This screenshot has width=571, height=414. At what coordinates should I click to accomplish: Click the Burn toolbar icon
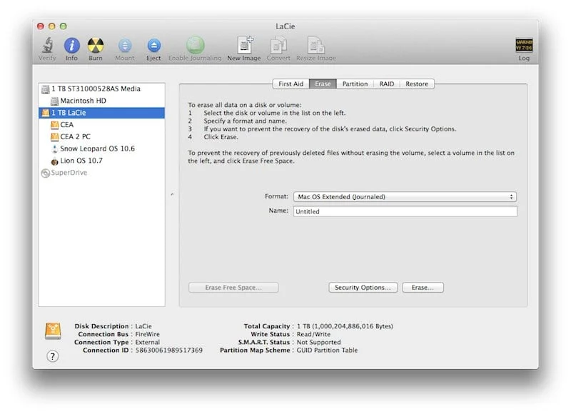[x=96, y=45]
